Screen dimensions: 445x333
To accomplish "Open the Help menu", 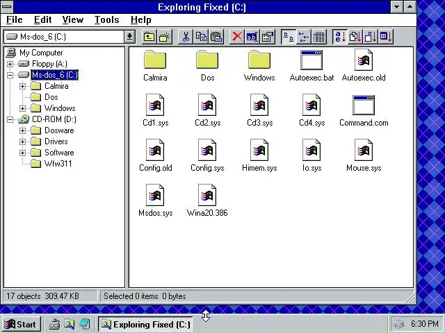I will pos(140,20).
